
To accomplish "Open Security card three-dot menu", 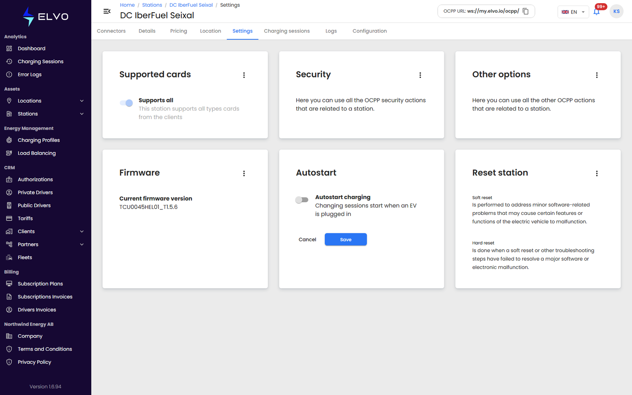I will tap(420, 75).
